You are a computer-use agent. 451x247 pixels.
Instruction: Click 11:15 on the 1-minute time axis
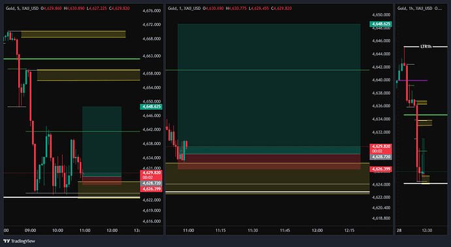[221, 230]
